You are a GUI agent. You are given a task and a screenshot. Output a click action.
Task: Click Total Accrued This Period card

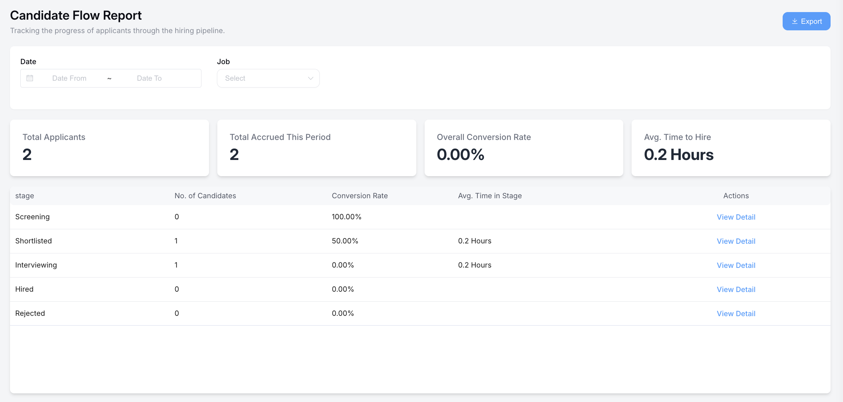tap(316, 148)
